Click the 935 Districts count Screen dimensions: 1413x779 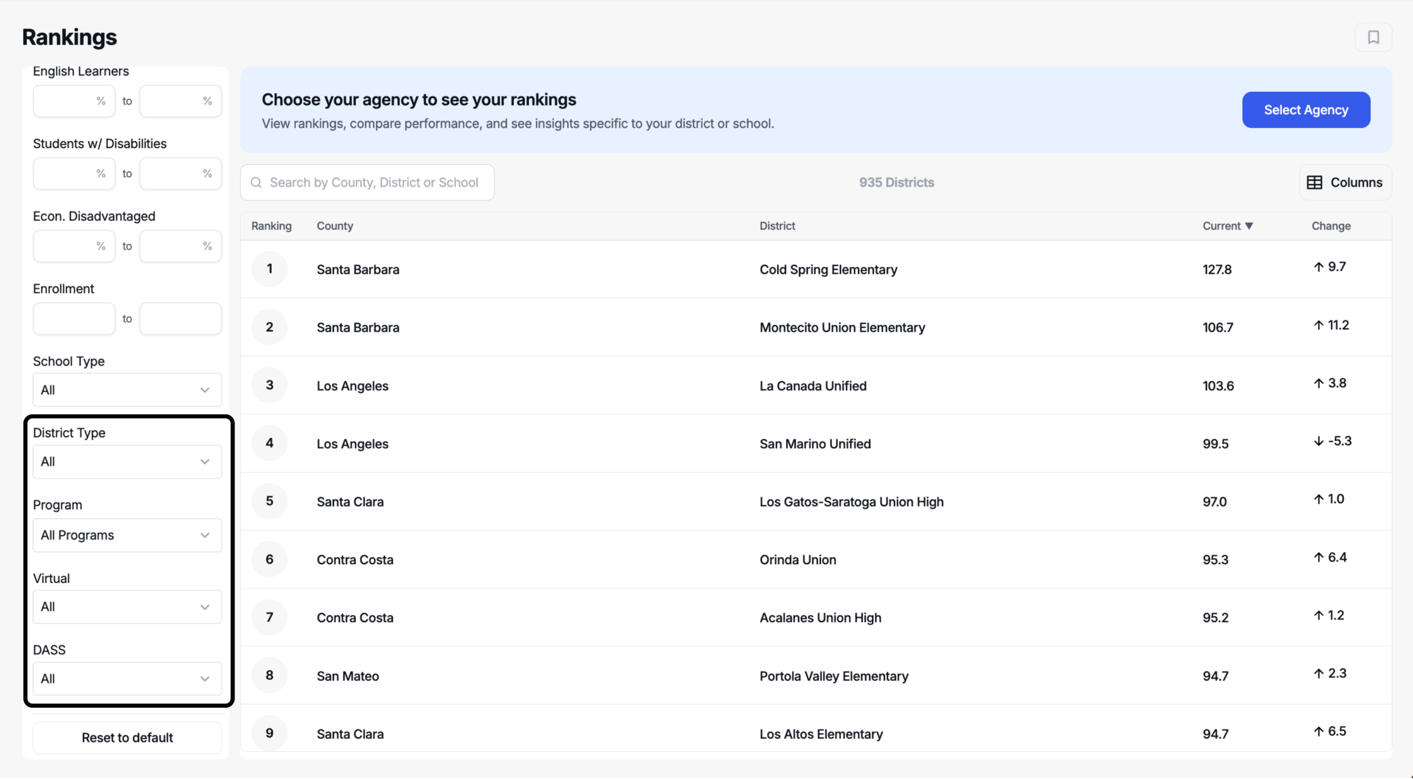pos(896,183)
